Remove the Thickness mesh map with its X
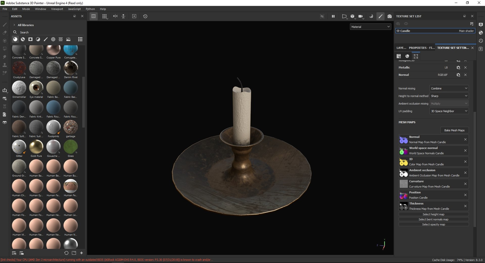This screenshot has width=485, height=263. pos(465,206)
